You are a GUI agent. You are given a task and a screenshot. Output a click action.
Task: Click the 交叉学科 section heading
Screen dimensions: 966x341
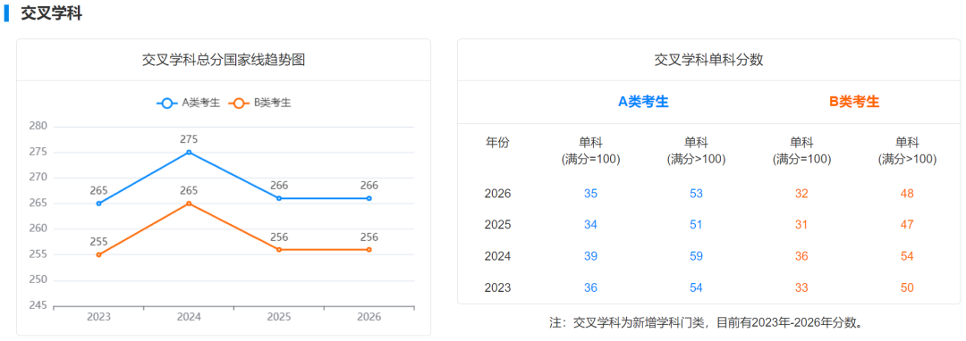(x=51, y=13)
